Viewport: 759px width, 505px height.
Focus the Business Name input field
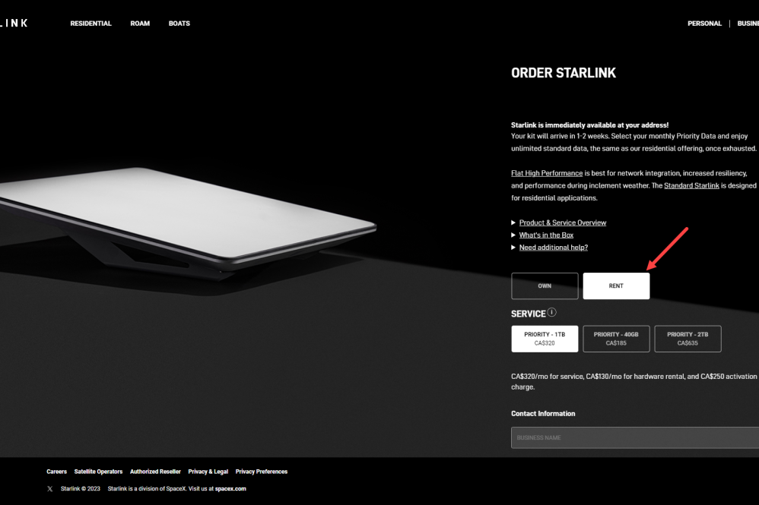point(635,438)
